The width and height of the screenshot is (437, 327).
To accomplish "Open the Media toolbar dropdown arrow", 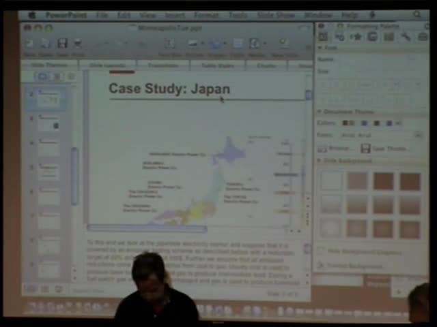I will click(265, 44).
